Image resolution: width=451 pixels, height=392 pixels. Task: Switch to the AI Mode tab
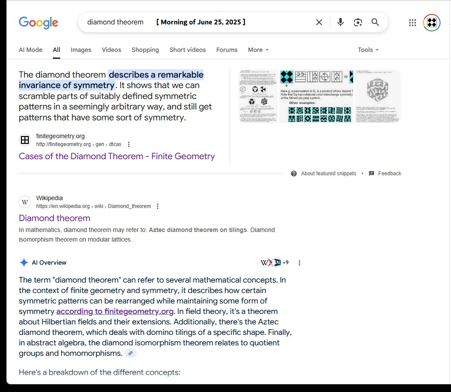31,50
